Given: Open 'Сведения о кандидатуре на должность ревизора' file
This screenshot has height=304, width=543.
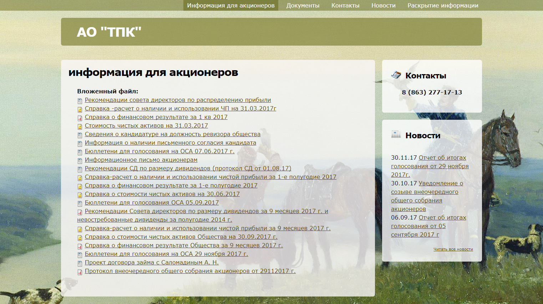Looking at the screenshot, I should click(172, 134).
